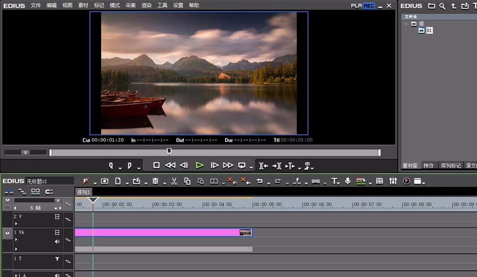Open the 5 帧 timeline scale dropdown
This screenshot has width=477, height=277.
[56, 208]
